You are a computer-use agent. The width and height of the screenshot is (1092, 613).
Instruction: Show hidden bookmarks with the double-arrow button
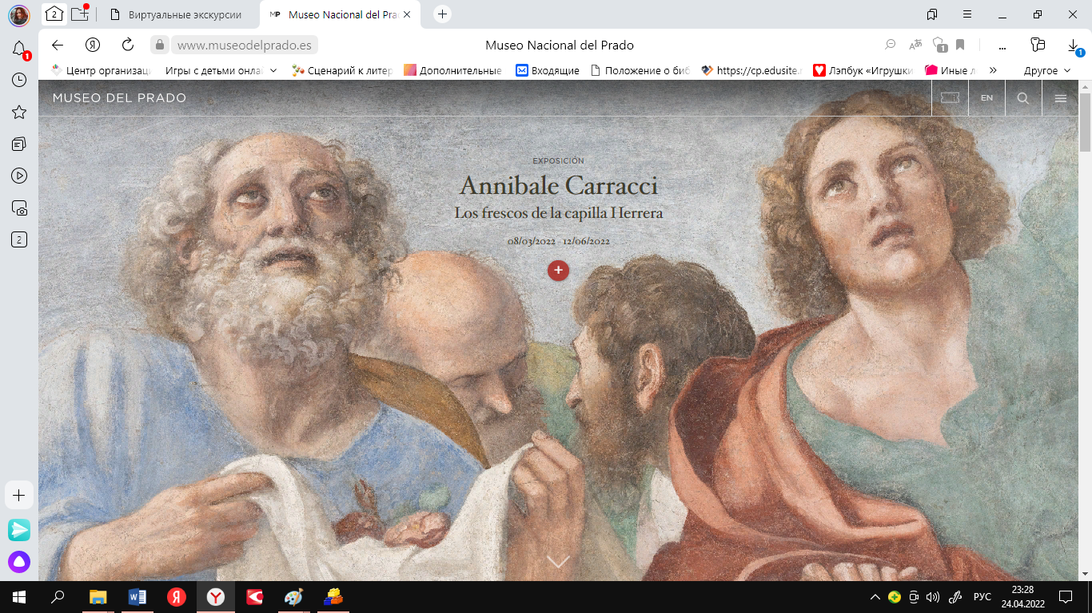994,70
